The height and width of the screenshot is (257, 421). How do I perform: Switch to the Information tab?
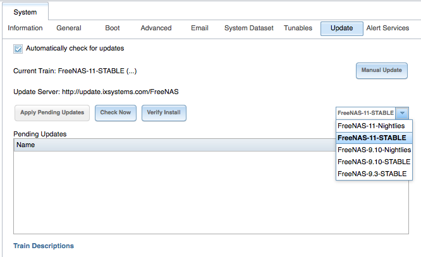(25, 28)
